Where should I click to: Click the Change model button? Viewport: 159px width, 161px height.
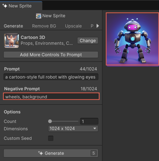pyautogui.click(x=88, y=41)
